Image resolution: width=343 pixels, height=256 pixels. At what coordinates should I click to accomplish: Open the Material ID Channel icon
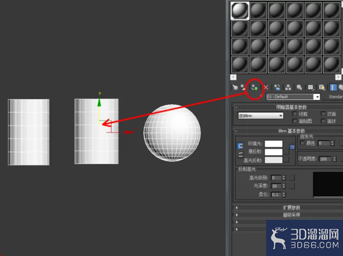tap(311, 88)
